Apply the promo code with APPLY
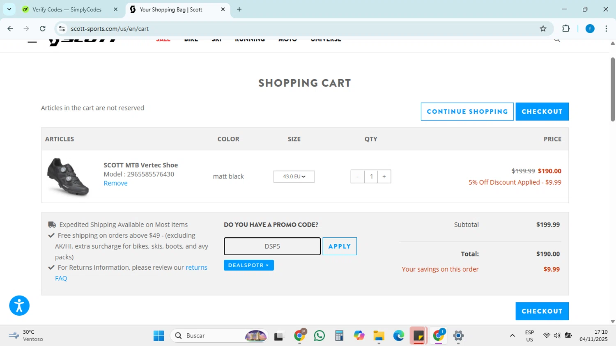The image size is (616, 346). click(340, 246)
